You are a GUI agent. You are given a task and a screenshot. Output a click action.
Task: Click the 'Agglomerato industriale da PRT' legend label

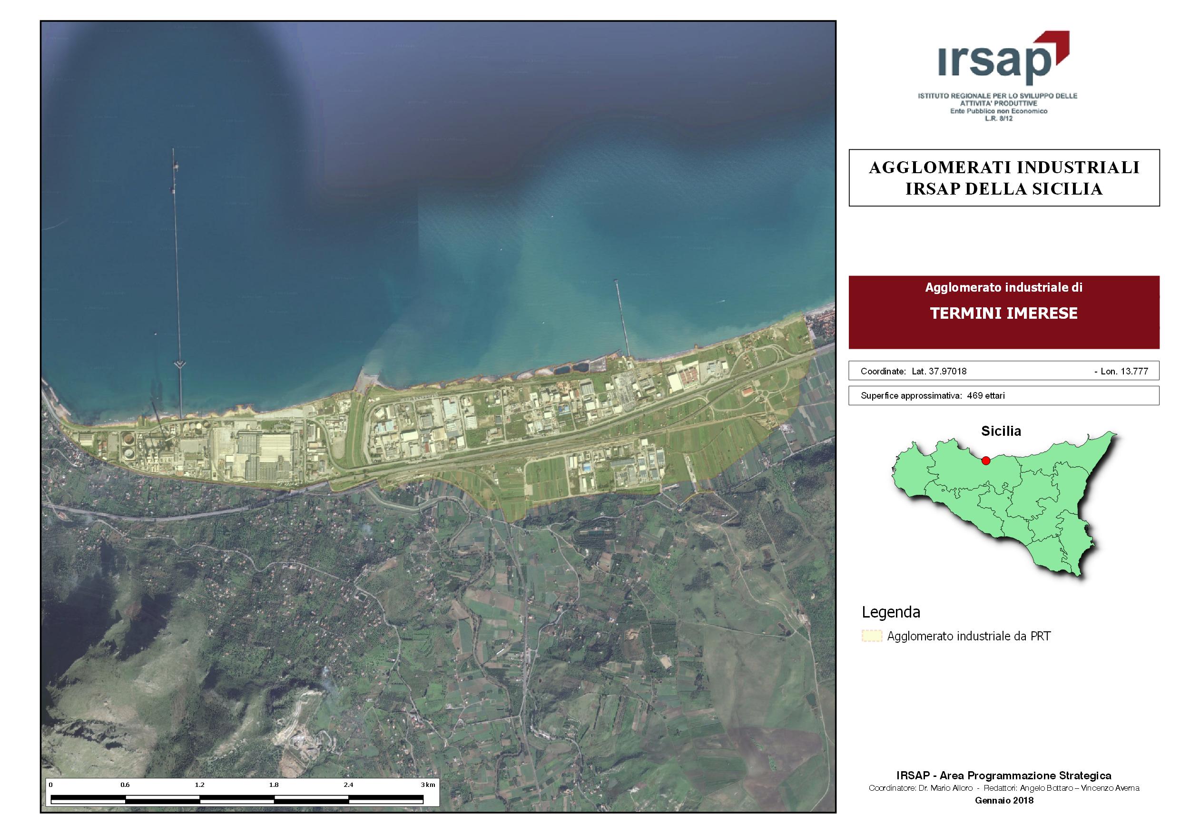[969, 636]
